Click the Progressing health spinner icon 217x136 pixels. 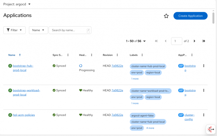click(x=81, y=66)
